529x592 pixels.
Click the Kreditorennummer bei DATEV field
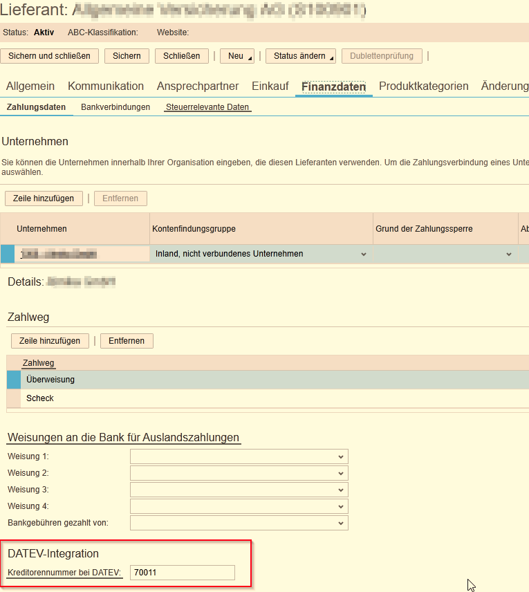[183, 573]
